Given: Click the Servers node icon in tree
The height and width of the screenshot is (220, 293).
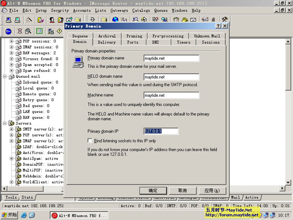Looking at the screenshot, I should click(11, 124).
